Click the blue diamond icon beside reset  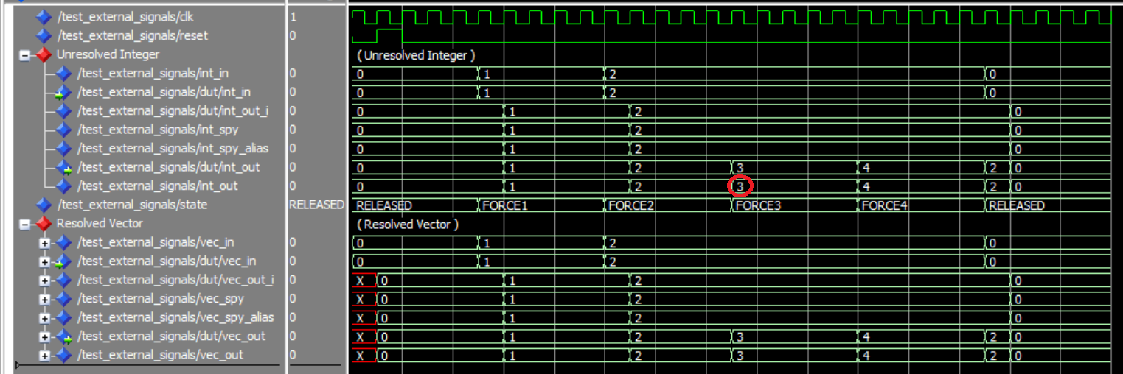coord(44,35)
